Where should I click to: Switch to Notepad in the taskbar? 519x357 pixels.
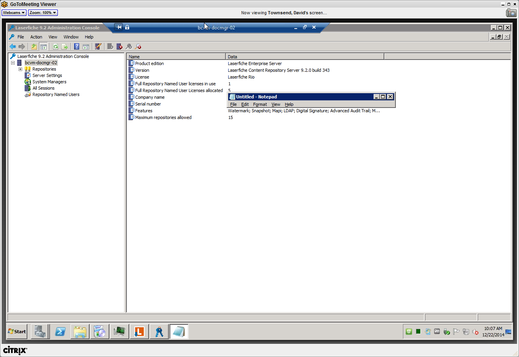tap(179, 331)
